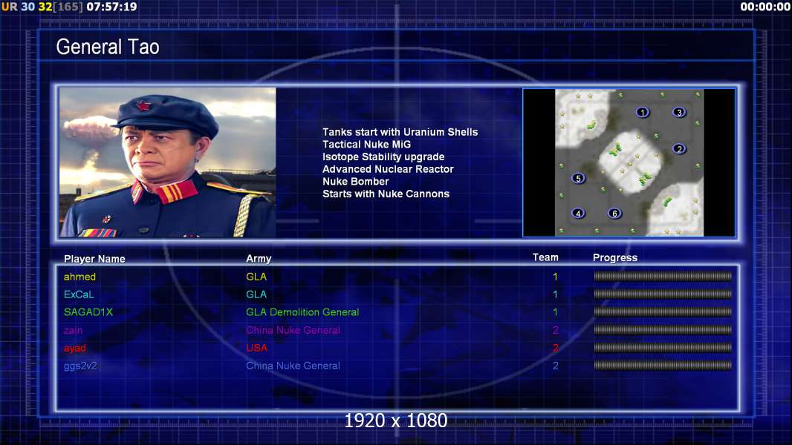Click team number in ggs2v2's row
Image resolution: width=792 pixels, height=445 pixels.
point(555,366)
